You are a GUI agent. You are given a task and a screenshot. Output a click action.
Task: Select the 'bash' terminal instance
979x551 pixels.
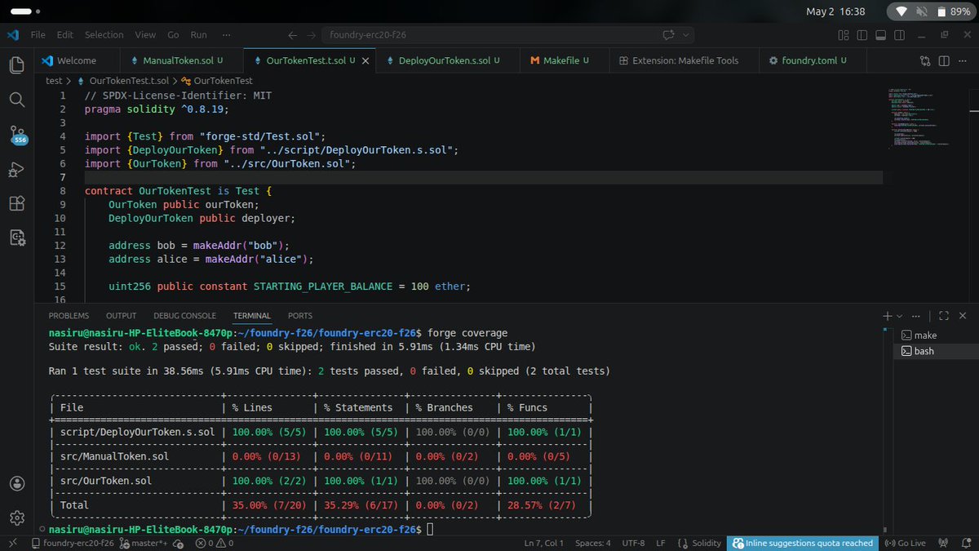[x=937, y=351]
